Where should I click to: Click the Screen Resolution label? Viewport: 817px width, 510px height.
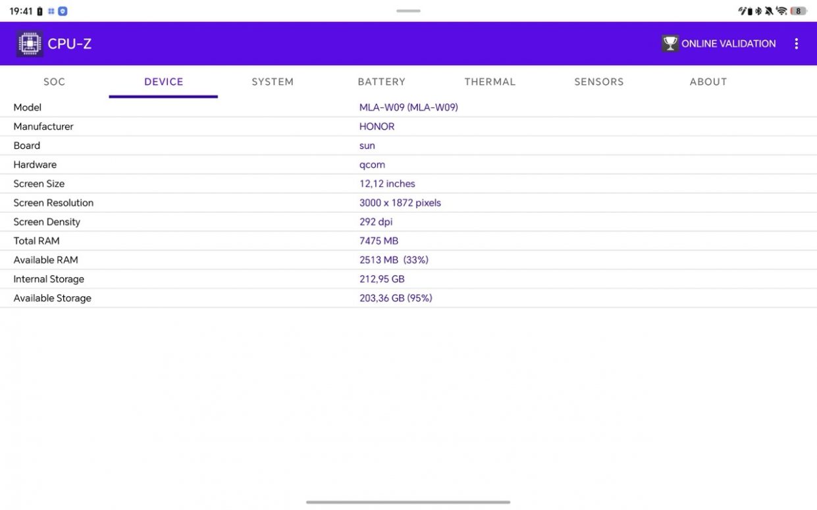(x=53, y=203)
